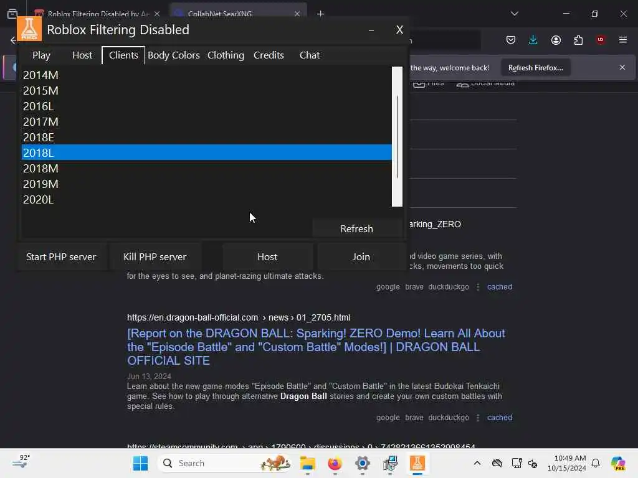Click google link under first result
Image resolution: width=638 pixels, height=478 pixels.
(388, 286)
